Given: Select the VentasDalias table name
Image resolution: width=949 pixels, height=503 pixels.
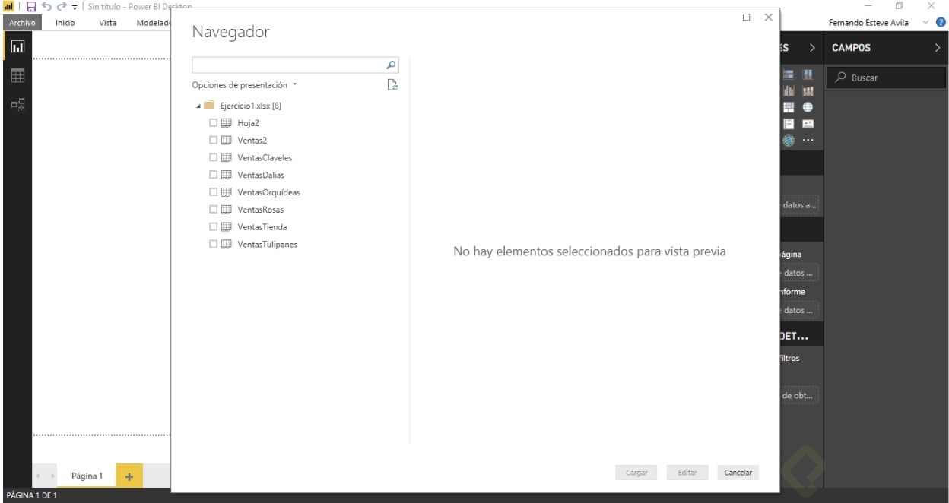Looking at the screenshot, I should 261,176.
